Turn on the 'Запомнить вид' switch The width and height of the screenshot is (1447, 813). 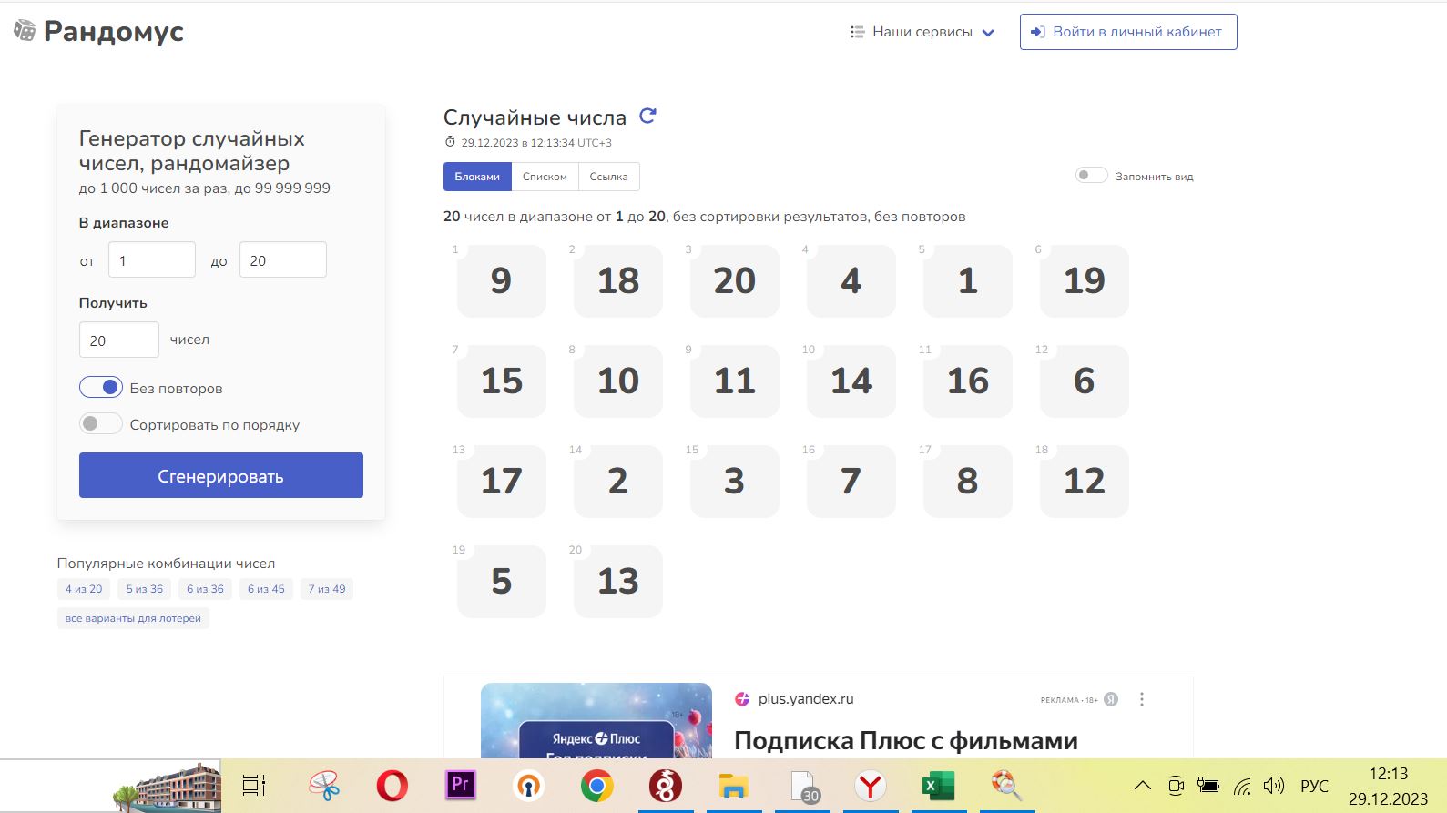1091,175
